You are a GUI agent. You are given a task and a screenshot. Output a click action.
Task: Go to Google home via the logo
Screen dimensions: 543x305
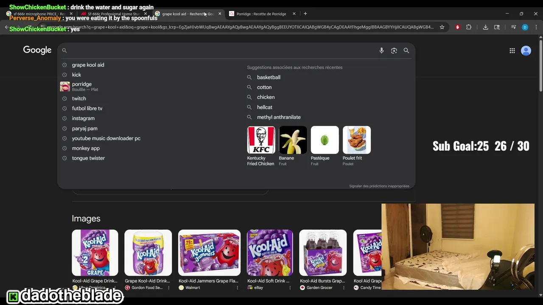(37, 50)
